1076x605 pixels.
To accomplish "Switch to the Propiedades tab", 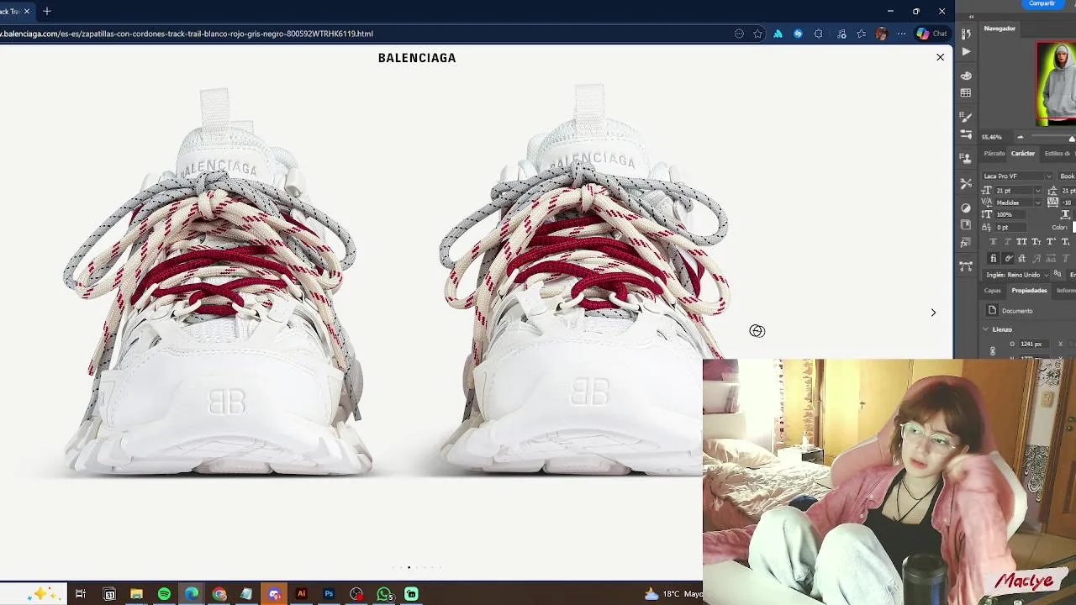I will pos(1029,291).
